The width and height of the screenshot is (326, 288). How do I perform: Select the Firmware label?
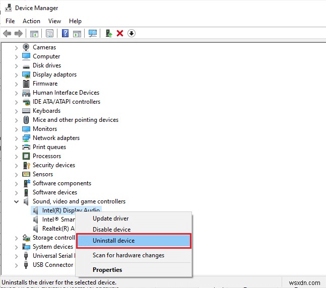click(x=45, y=84)
